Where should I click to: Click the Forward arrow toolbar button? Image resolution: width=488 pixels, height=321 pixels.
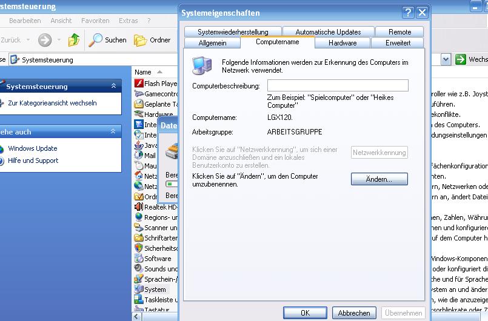pyautogui.click(x=45, y=40)
